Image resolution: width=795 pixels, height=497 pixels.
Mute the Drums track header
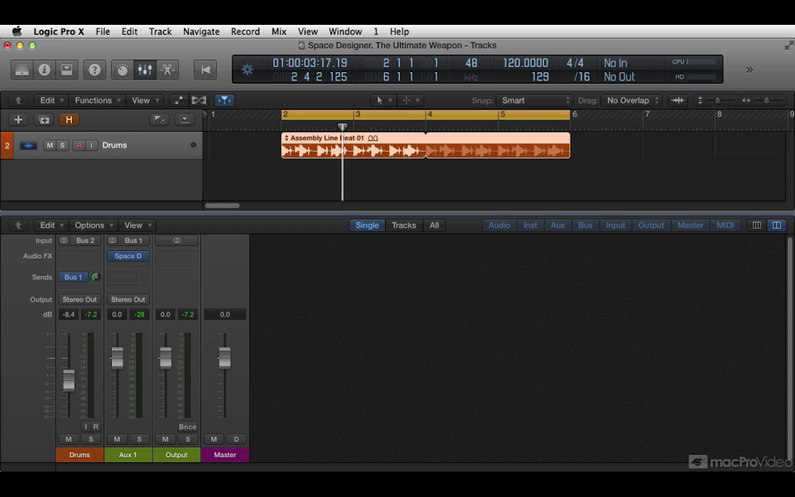point(50,145)
